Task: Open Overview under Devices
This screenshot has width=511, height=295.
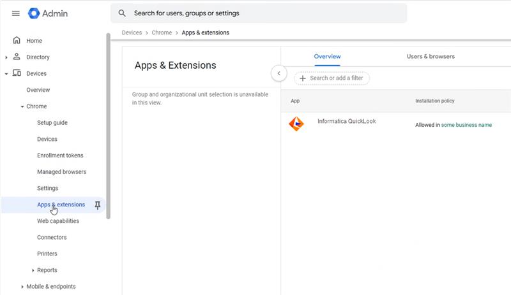Action: (38, 90)
